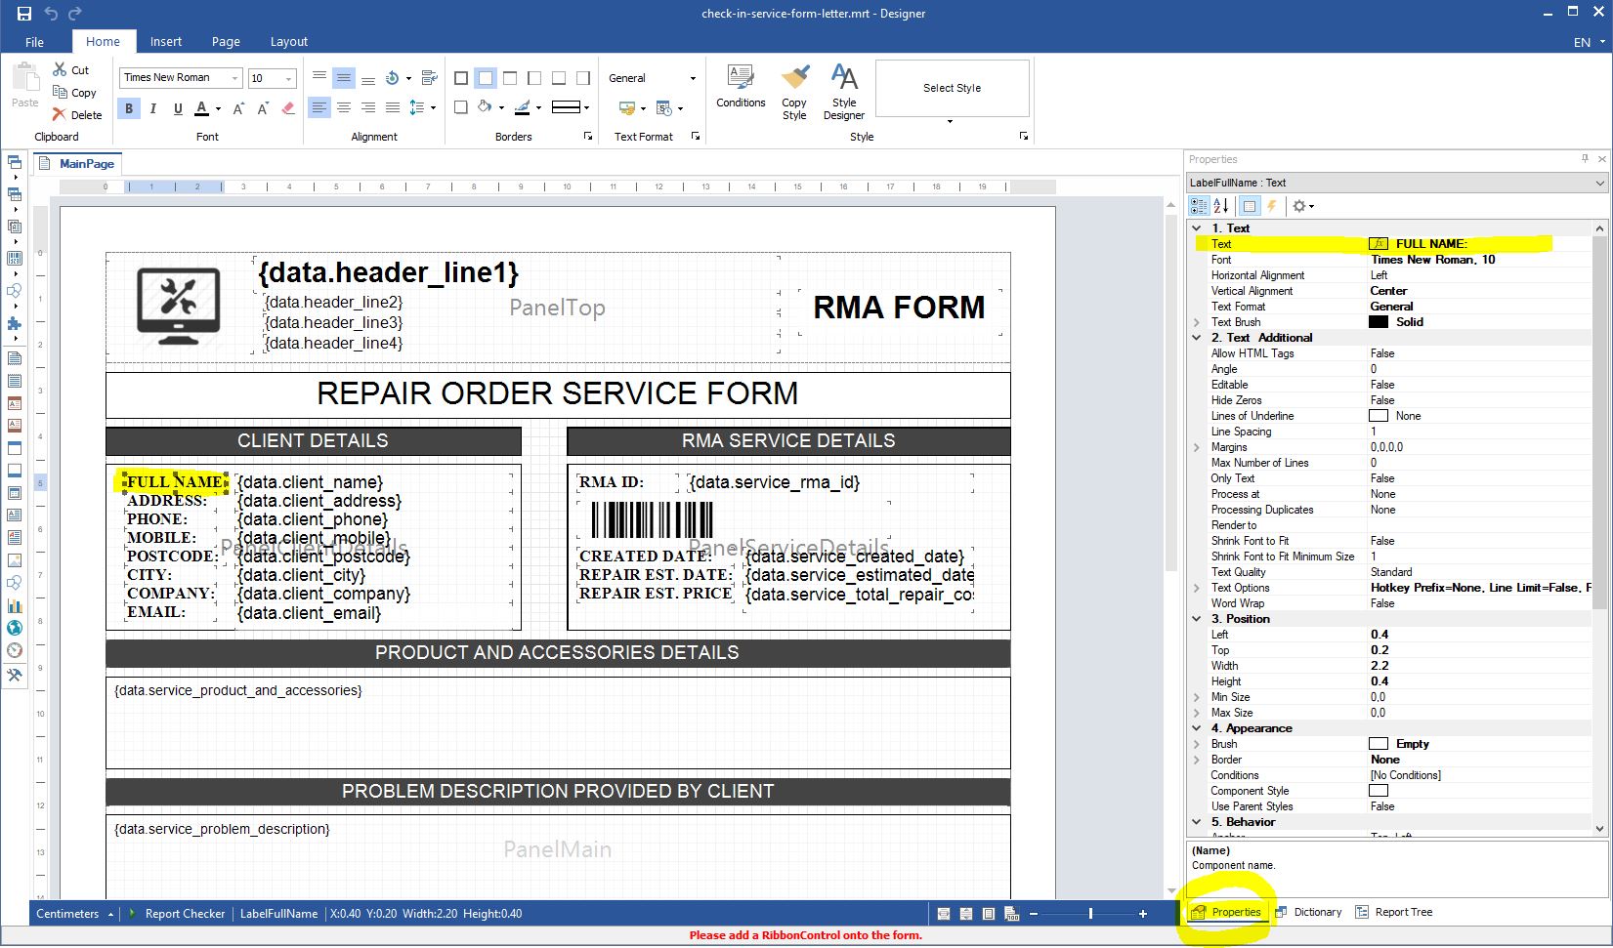Open the Conditions dialog
This screenshot has width=1613, height=948.
(741, 87)
